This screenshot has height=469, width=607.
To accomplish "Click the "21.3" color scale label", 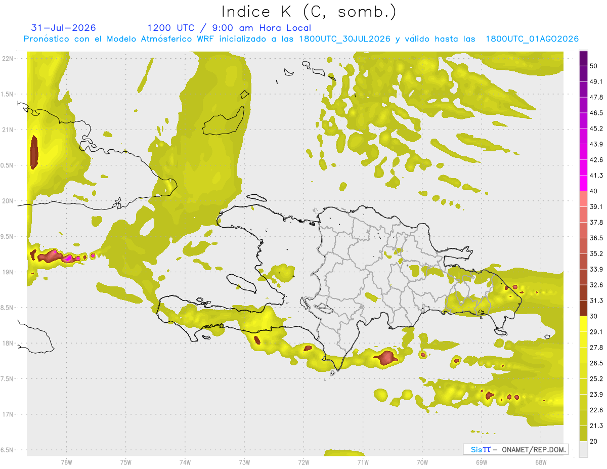I will coord(596,426).
